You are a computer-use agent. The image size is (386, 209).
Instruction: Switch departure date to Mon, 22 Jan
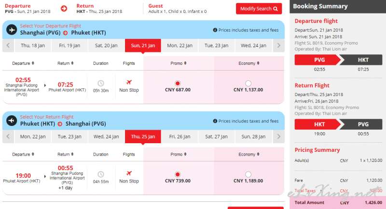[178, 46]
